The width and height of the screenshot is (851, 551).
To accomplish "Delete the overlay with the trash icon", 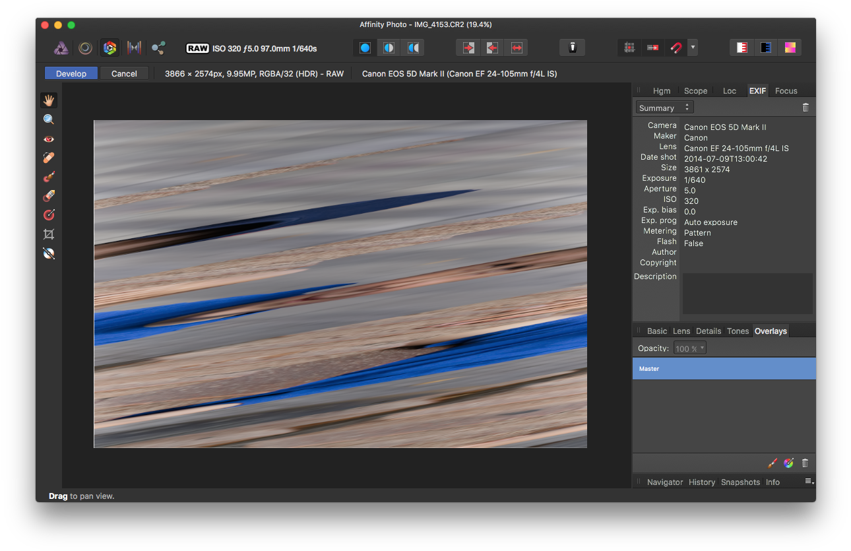I will point(805,463).
